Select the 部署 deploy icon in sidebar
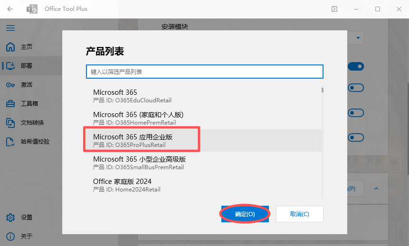Screen dimensions: 409x246 click(10, 65)
